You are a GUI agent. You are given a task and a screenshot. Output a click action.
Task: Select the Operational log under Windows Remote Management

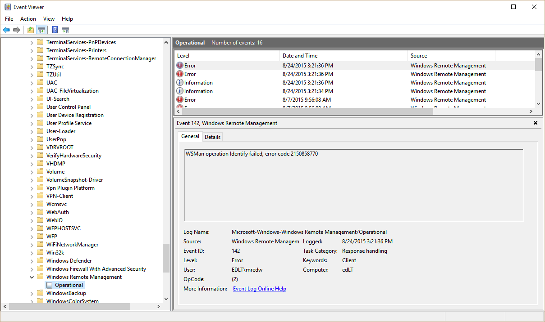(x=69, y=285)
